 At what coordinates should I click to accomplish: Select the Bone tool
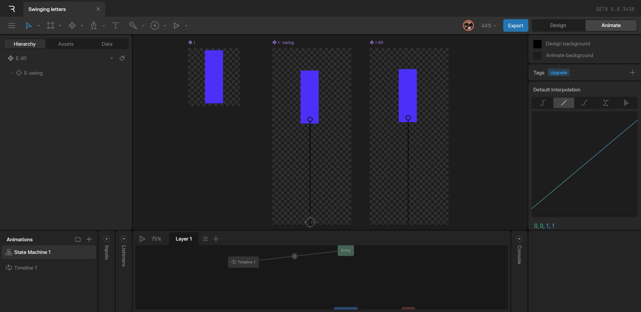point(133,26)
